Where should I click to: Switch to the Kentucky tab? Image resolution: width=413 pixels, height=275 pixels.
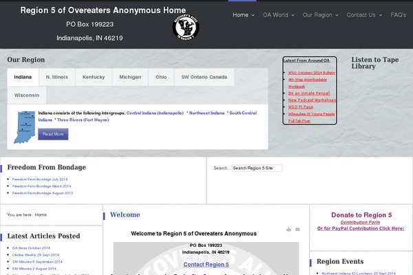tap(94, 77)
